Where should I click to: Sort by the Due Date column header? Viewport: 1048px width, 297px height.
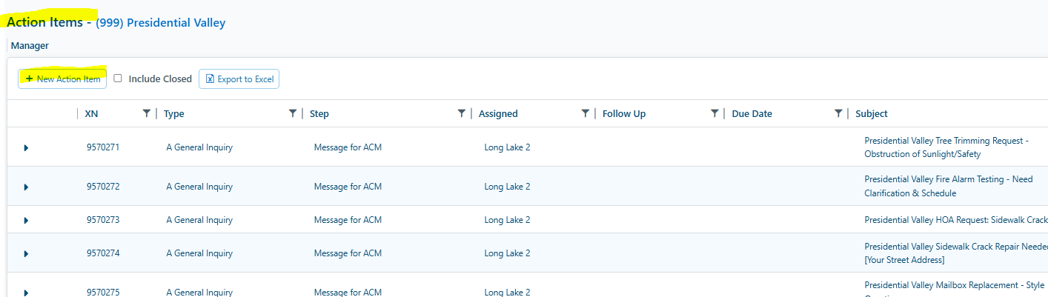(752, 113)
